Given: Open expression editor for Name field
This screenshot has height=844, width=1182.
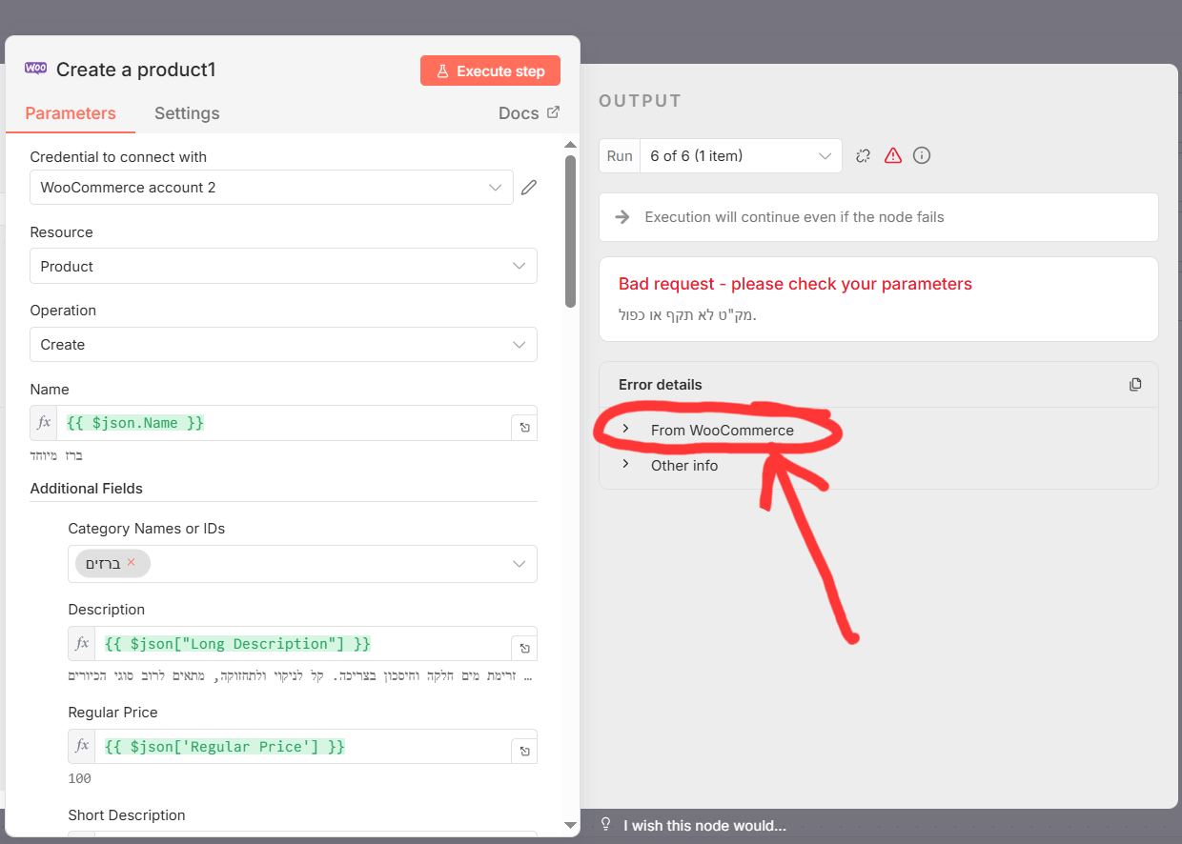Looking at the screenshot, I should click(x=524, y=428).
